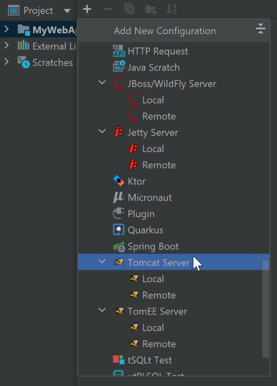The width and height of the screenshot is (277, 386).
Task: Click the Copy Configuration toolbar icon
Action: tap(129, 10)
